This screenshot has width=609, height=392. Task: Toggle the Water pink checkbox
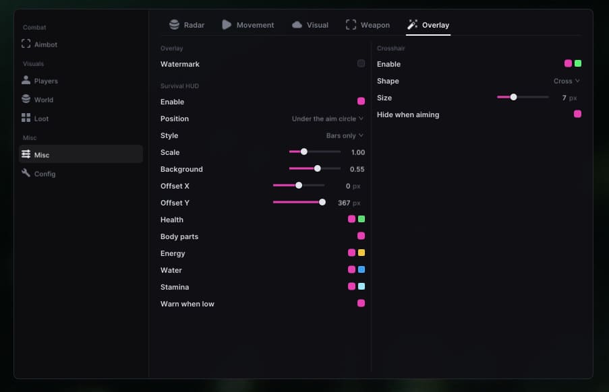pos(351,269)
